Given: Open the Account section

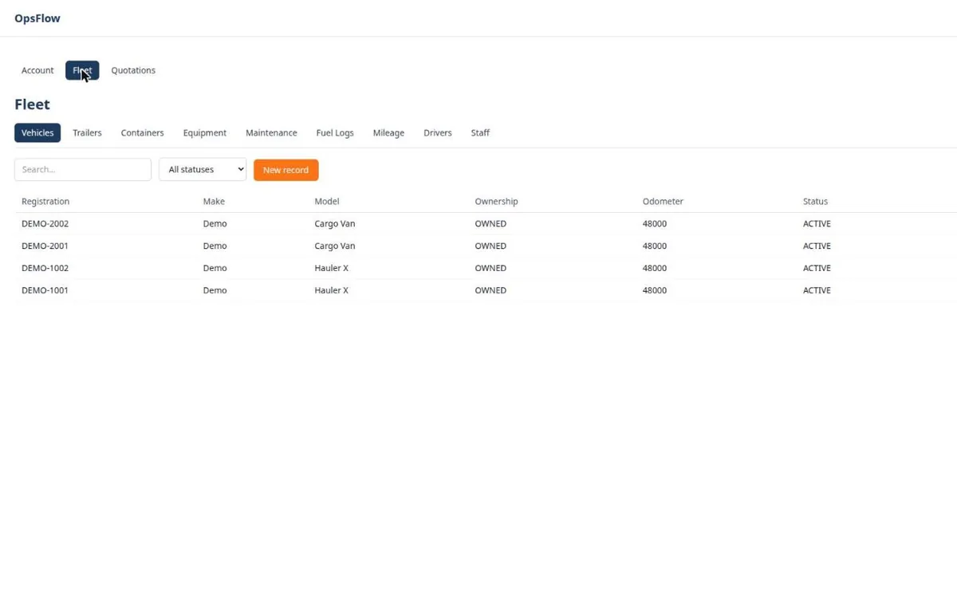Looking at the screenshot, I should pyautogui.click(x=37, y=70).
